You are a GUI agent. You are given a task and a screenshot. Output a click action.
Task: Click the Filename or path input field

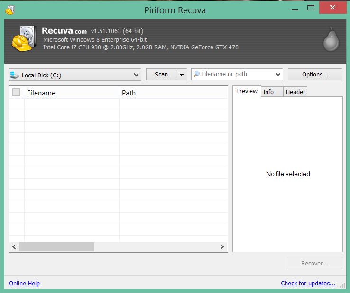[x=237, y=74]
